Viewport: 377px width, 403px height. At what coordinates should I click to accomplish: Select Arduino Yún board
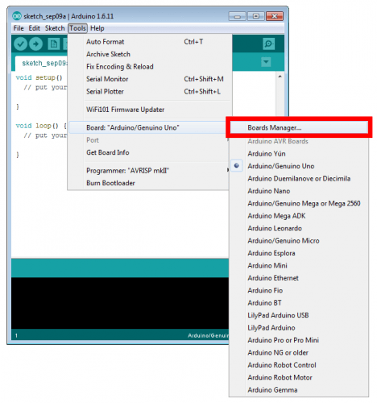tap(299, 154)
